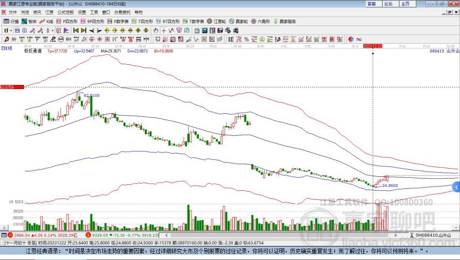The width and height of the screenshot is (460, 260).
Task: Click the black left-arrow step back icon
Action: 92,31
